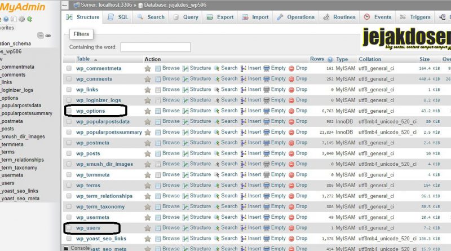Open the Operations tab
Image resolution: width=451 pixels, height=251 pixels.
tap(296, 17)
